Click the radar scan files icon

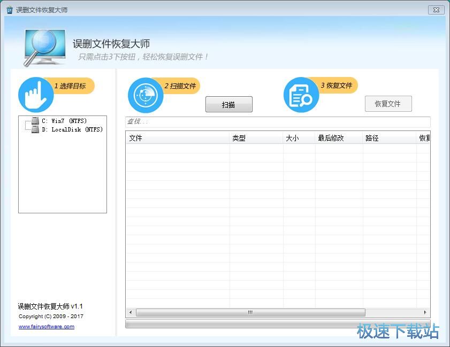point(145,95)
